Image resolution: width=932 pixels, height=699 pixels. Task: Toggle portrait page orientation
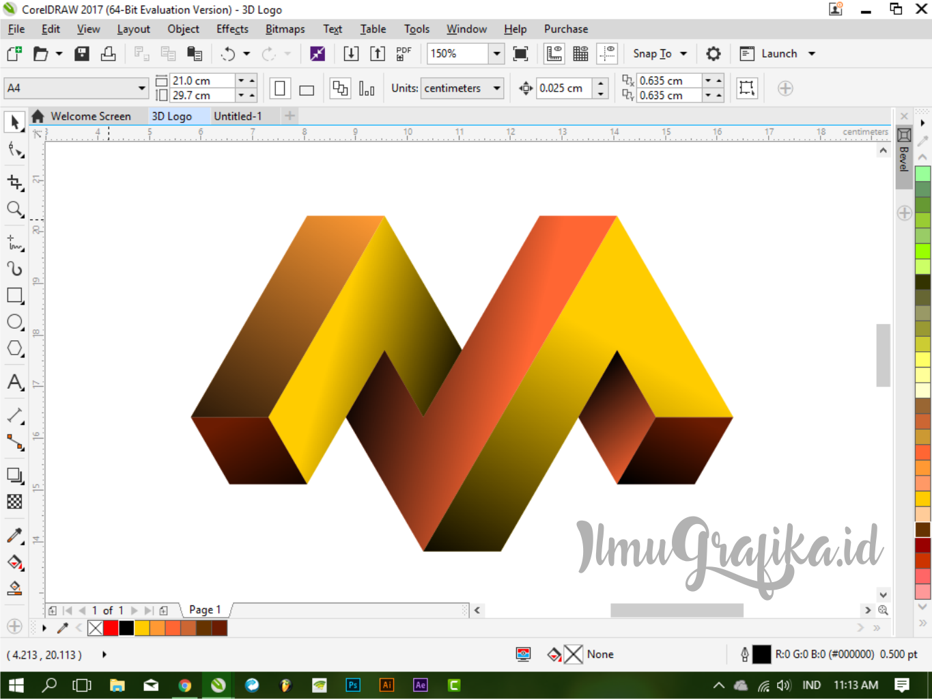pyautogui.click(x=280, y=88)
